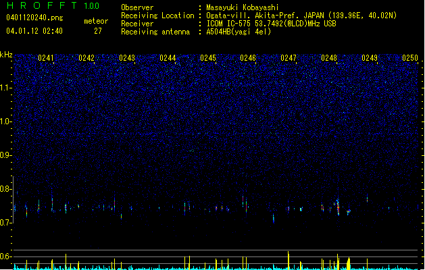Click the 0247 time marker
Screen dimensions: 425x270
point(289,57)
